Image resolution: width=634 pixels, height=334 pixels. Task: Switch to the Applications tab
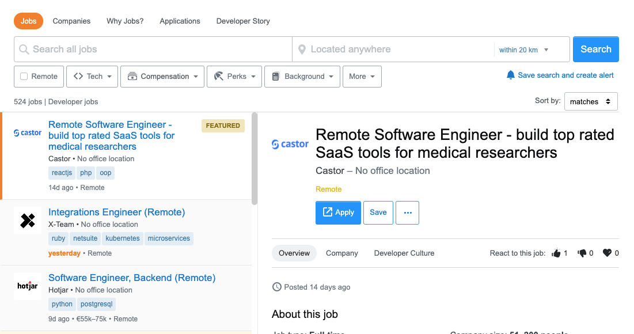tap(180, 21)
